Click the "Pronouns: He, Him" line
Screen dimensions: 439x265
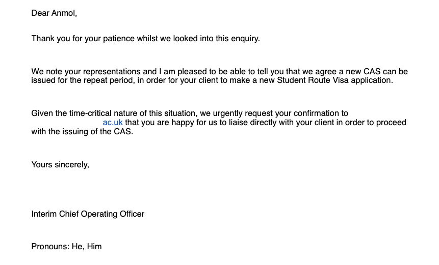[66, 247]
